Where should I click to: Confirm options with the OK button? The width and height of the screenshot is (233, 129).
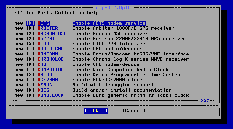pyautogui.click(x=96, y=111)
